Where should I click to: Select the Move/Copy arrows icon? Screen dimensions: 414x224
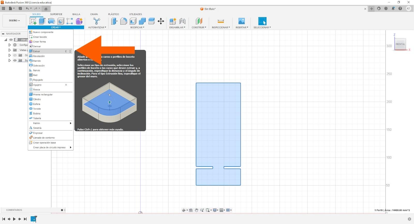(x=161, y=21)
